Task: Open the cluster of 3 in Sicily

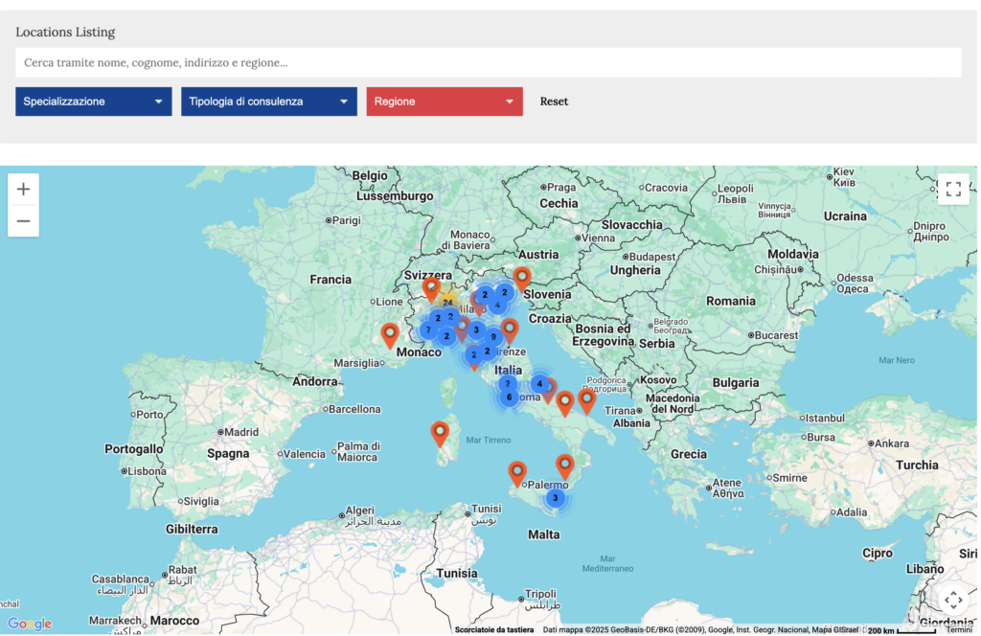Action: [555, 497]
